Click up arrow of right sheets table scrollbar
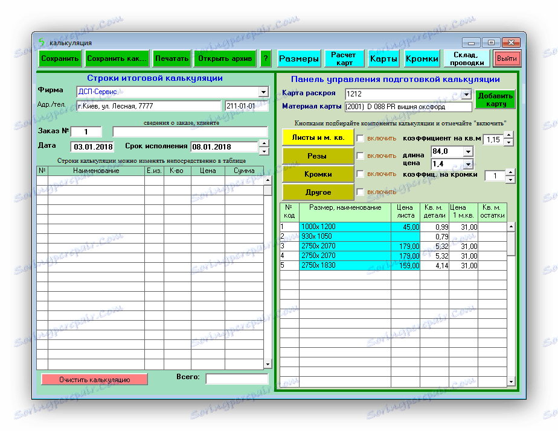The width and height of the screenshot is (558, 431). pyautogui.click(x=511, y=226)
